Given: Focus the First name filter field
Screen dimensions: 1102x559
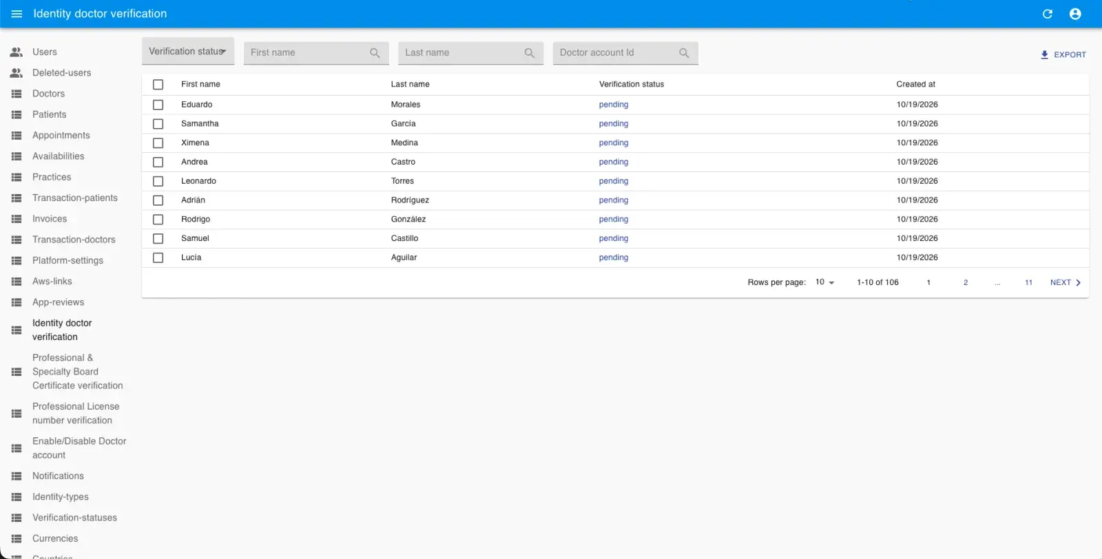Looking at the screenshot, I should point(316,53).
